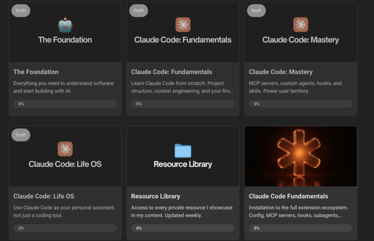374x241 pixels.
Task: Click the large Claude Code: Mastery cover heading
Action: [301, 40]
